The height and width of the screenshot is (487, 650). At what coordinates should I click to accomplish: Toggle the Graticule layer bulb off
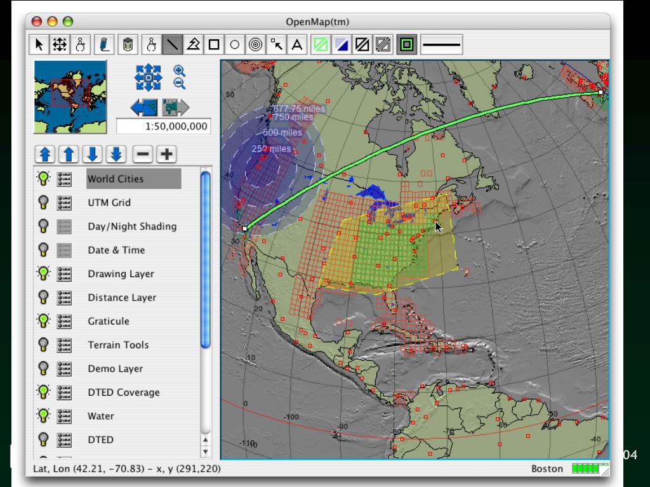coord(43,321)
